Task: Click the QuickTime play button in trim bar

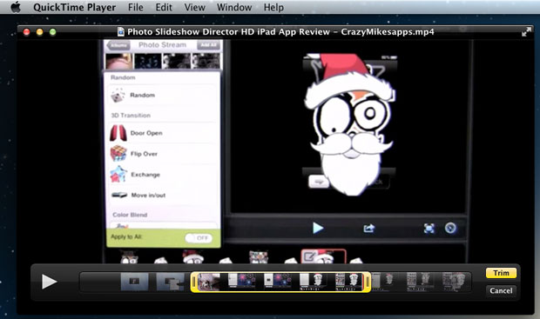Action: (49, 282)
